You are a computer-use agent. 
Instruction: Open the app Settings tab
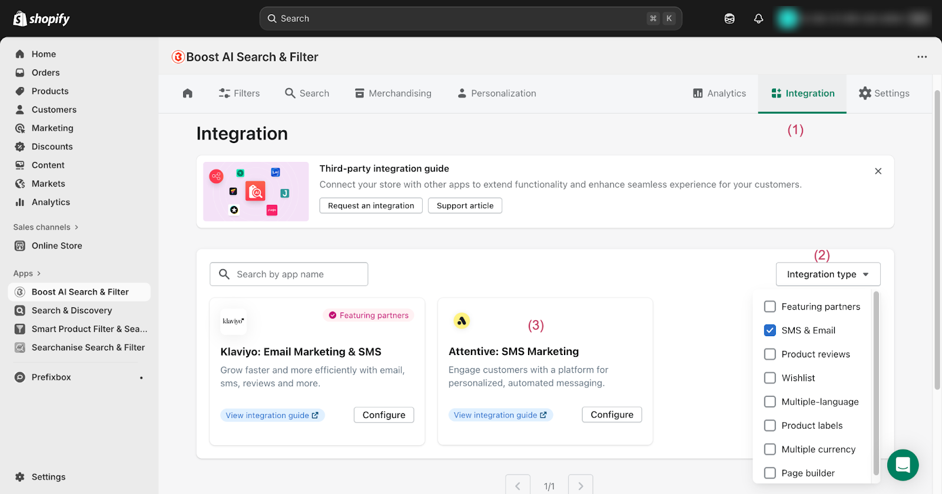click(884, 93)
